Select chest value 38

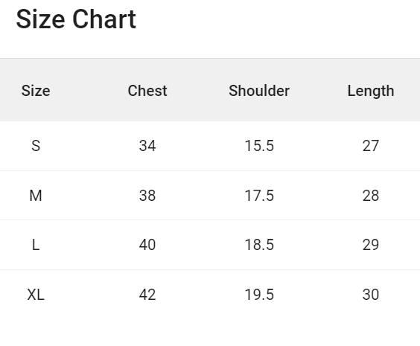click(147, 196)
